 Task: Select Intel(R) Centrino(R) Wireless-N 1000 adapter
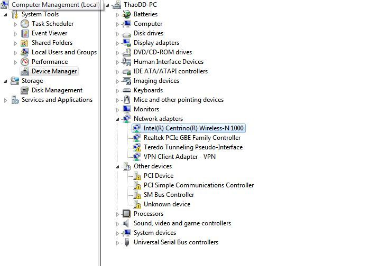click(193, 128)
